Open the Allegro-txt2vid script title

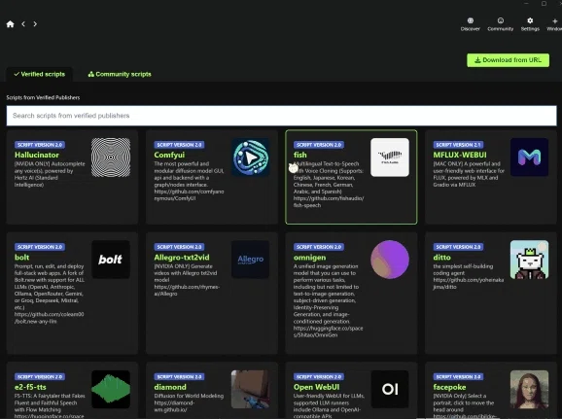click(x=182, y=258)
